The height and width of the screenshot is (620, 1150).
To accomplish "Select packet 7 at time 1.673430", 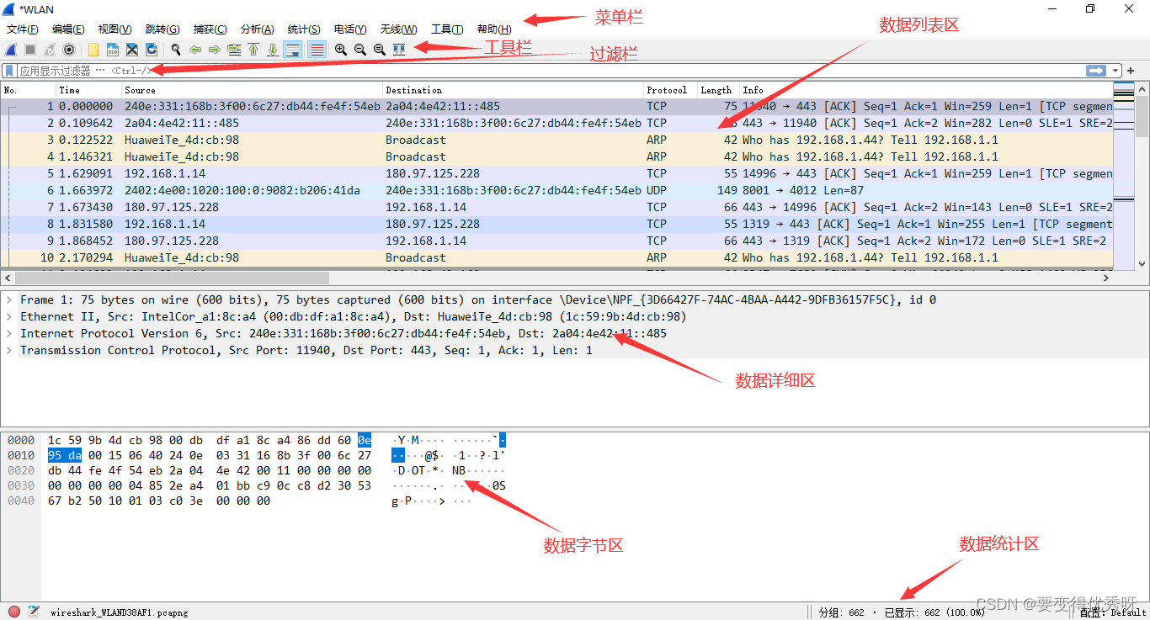I will click(x=557, y=207).
